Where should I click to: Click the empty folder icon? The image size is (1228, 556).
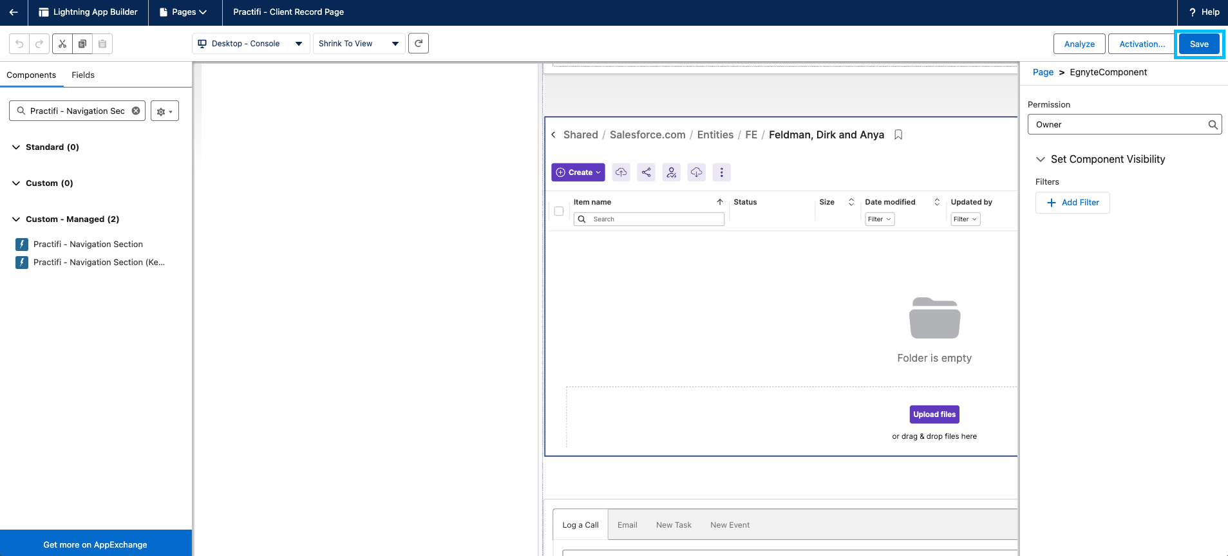tap(934, 318)
